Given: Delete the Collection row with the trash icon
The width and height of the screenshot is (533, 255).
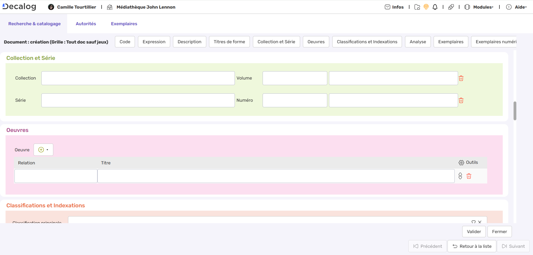Looking at the screenshot, I should coord(461,78).
